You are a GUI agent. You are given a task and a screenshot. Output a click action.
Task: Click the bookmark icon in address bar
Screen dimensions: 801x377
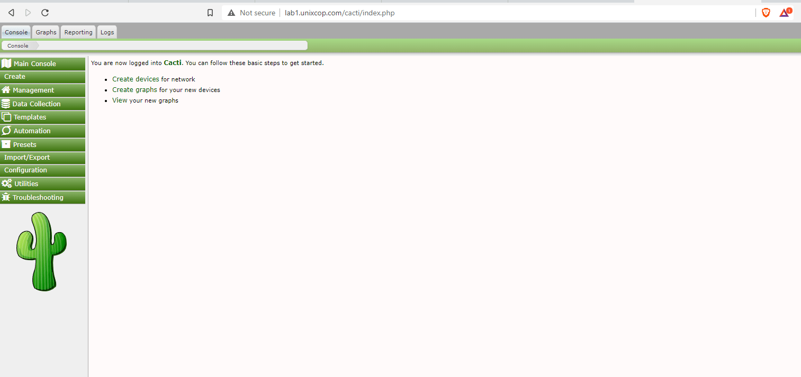(210, 13)
